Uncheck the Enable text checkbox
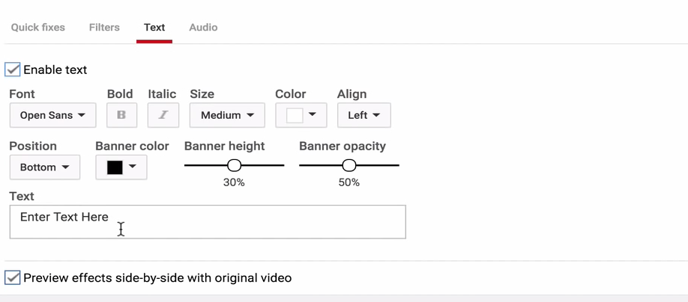The width and height of the screenshot is (688, 302). coord(12,70)
